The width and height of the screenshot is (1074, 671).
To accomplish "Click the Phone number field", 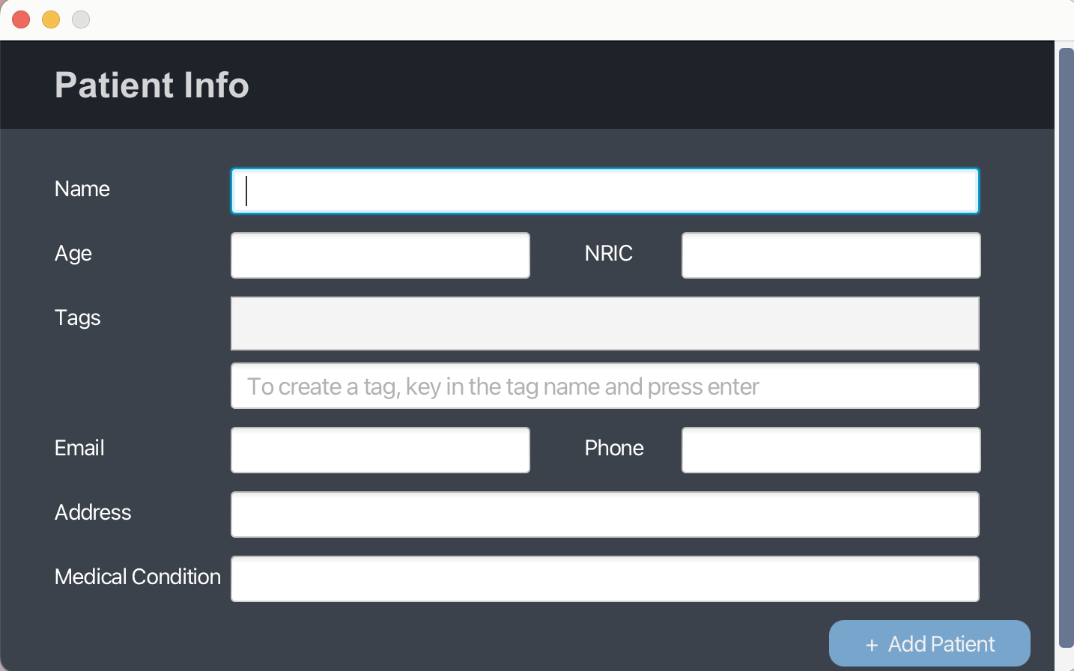I will 831,450.
